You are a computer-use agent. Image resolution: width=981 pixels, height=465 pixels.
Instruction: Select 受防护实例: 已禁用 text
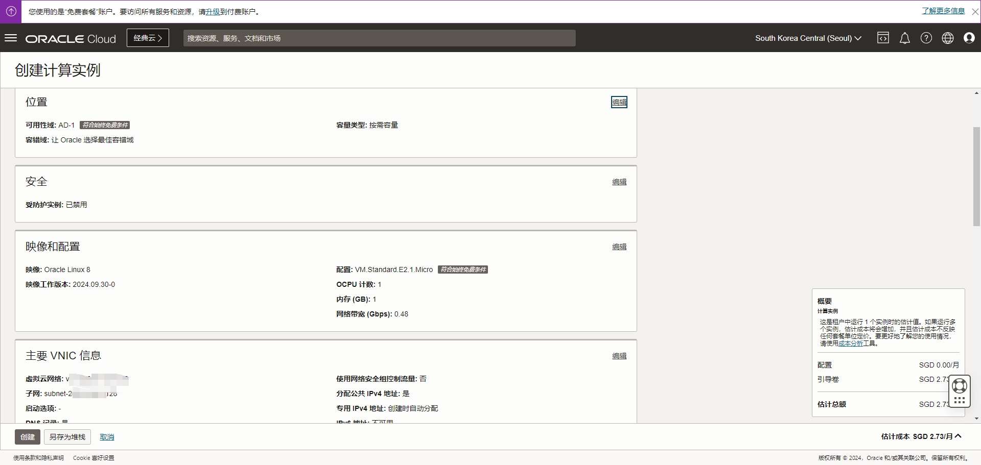click(x=56, y=205)
